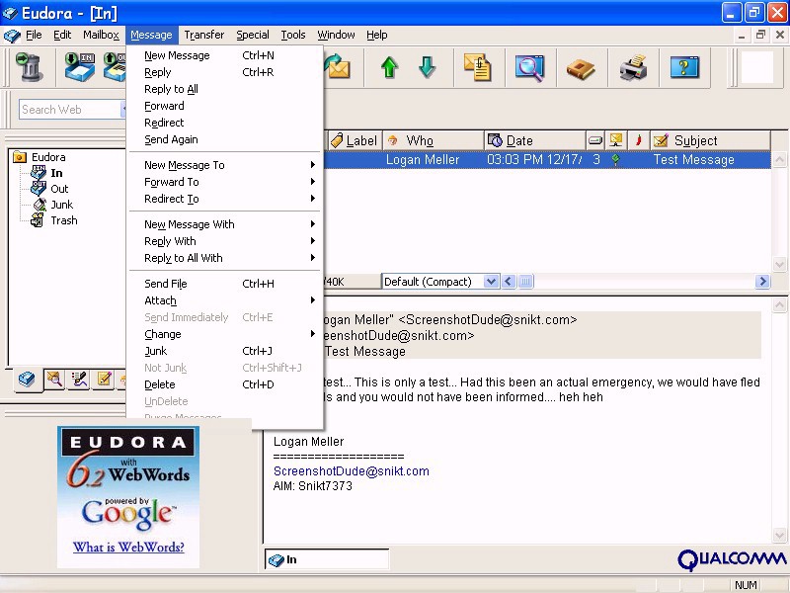Choose Send File menu item
This screenshot has width=790, height=593.
point(226,284)
